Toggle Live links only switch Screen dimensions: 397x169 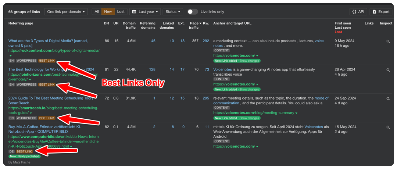point(192,12)
